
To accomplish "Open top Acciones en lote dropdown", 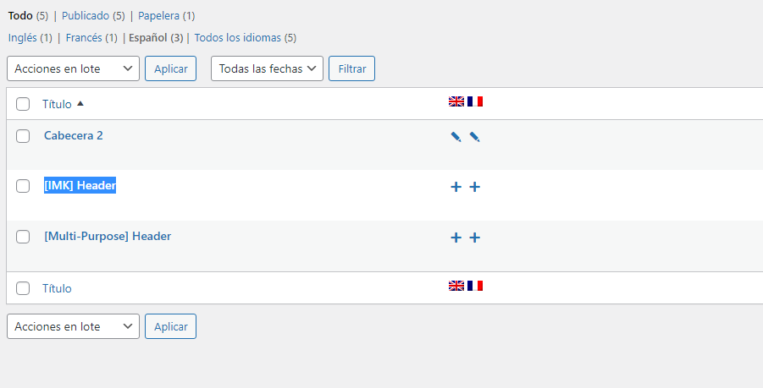I will (x=73, y=68).
